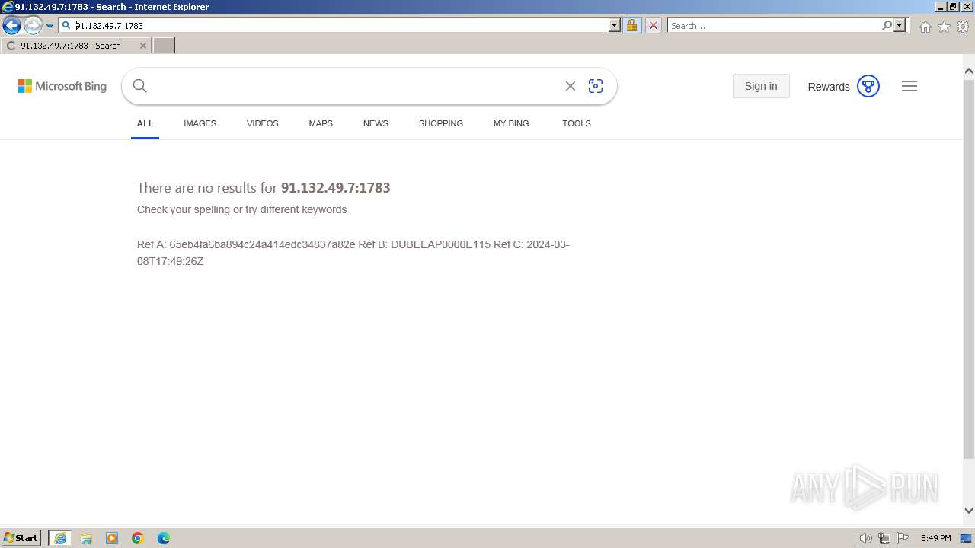Expand the search provider dropdown
Viewport: 975px width, 548px height.
coord(900,25)
